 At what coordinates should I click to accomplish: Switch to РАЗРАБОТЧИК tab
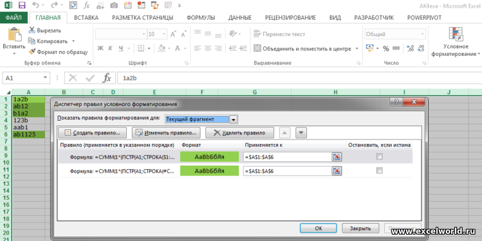coord(374,18)
